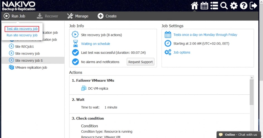Open the Manage menu
The image size is (263, 138).
(78, 16)
